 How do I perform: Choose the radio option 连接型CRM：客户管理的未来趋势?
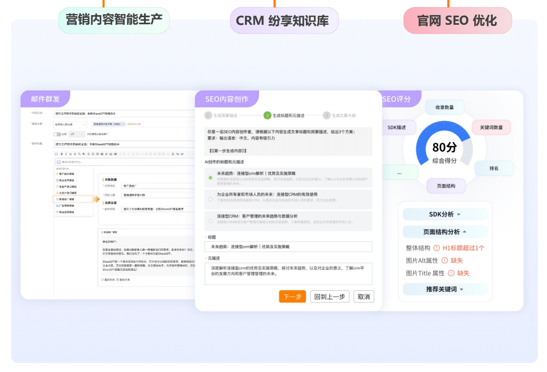pyautogui.click(x=210, y=221)
